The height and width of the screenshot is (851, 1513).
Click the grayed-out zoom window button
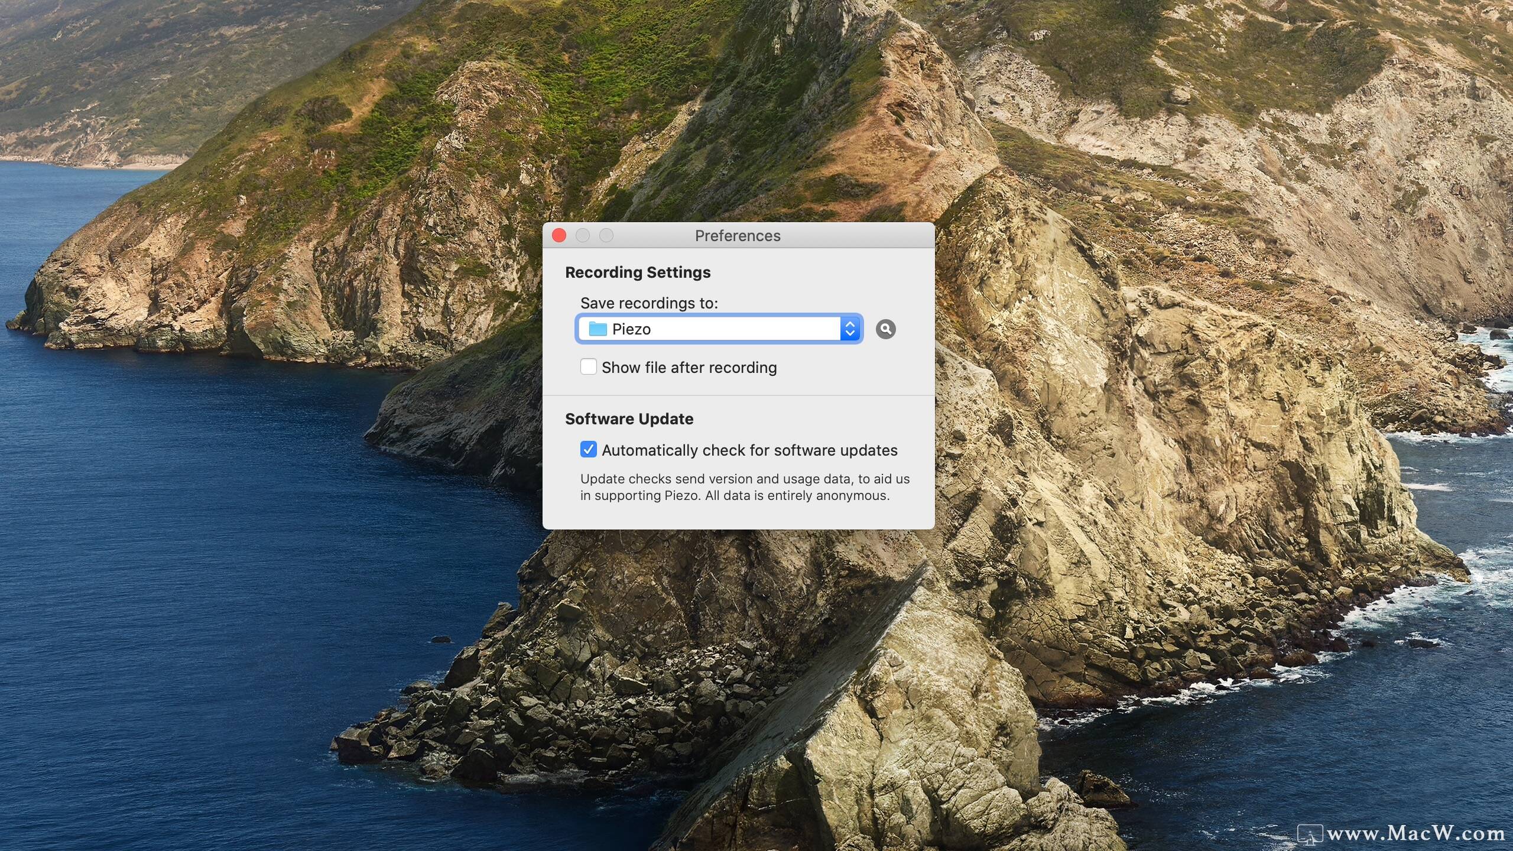(x=606, y=236)
